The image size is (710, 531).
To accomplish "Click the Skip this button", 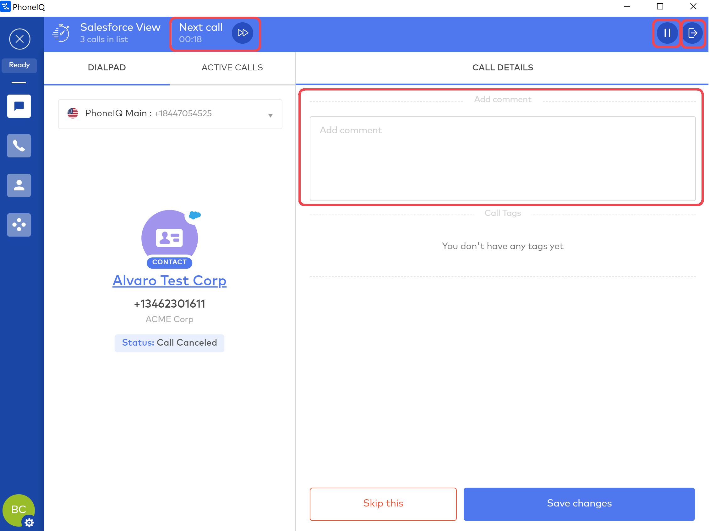I will pyautogui.click(x=383, y=504).
